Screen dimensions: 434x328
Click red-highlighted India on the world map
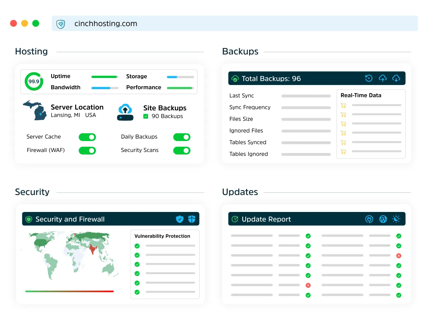pos(93,250)
